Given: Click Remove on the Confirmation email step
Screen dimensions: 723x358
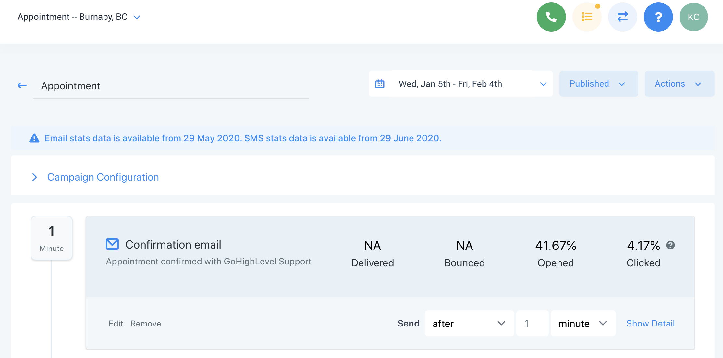Looking at the screenshot, I should click(x=146, y=324).
